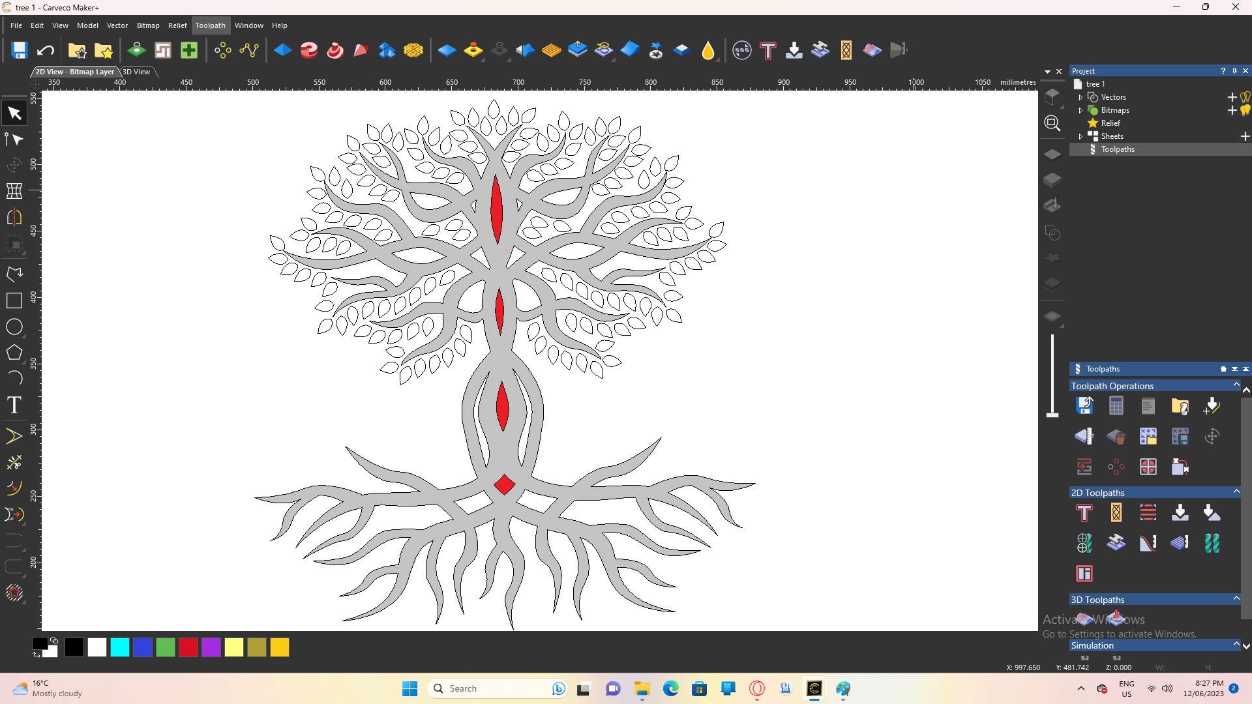This screenshot has height=704, width=1252.
Task: Click the yellow drop icon in top toolbar
Action: tap(708, 50)
